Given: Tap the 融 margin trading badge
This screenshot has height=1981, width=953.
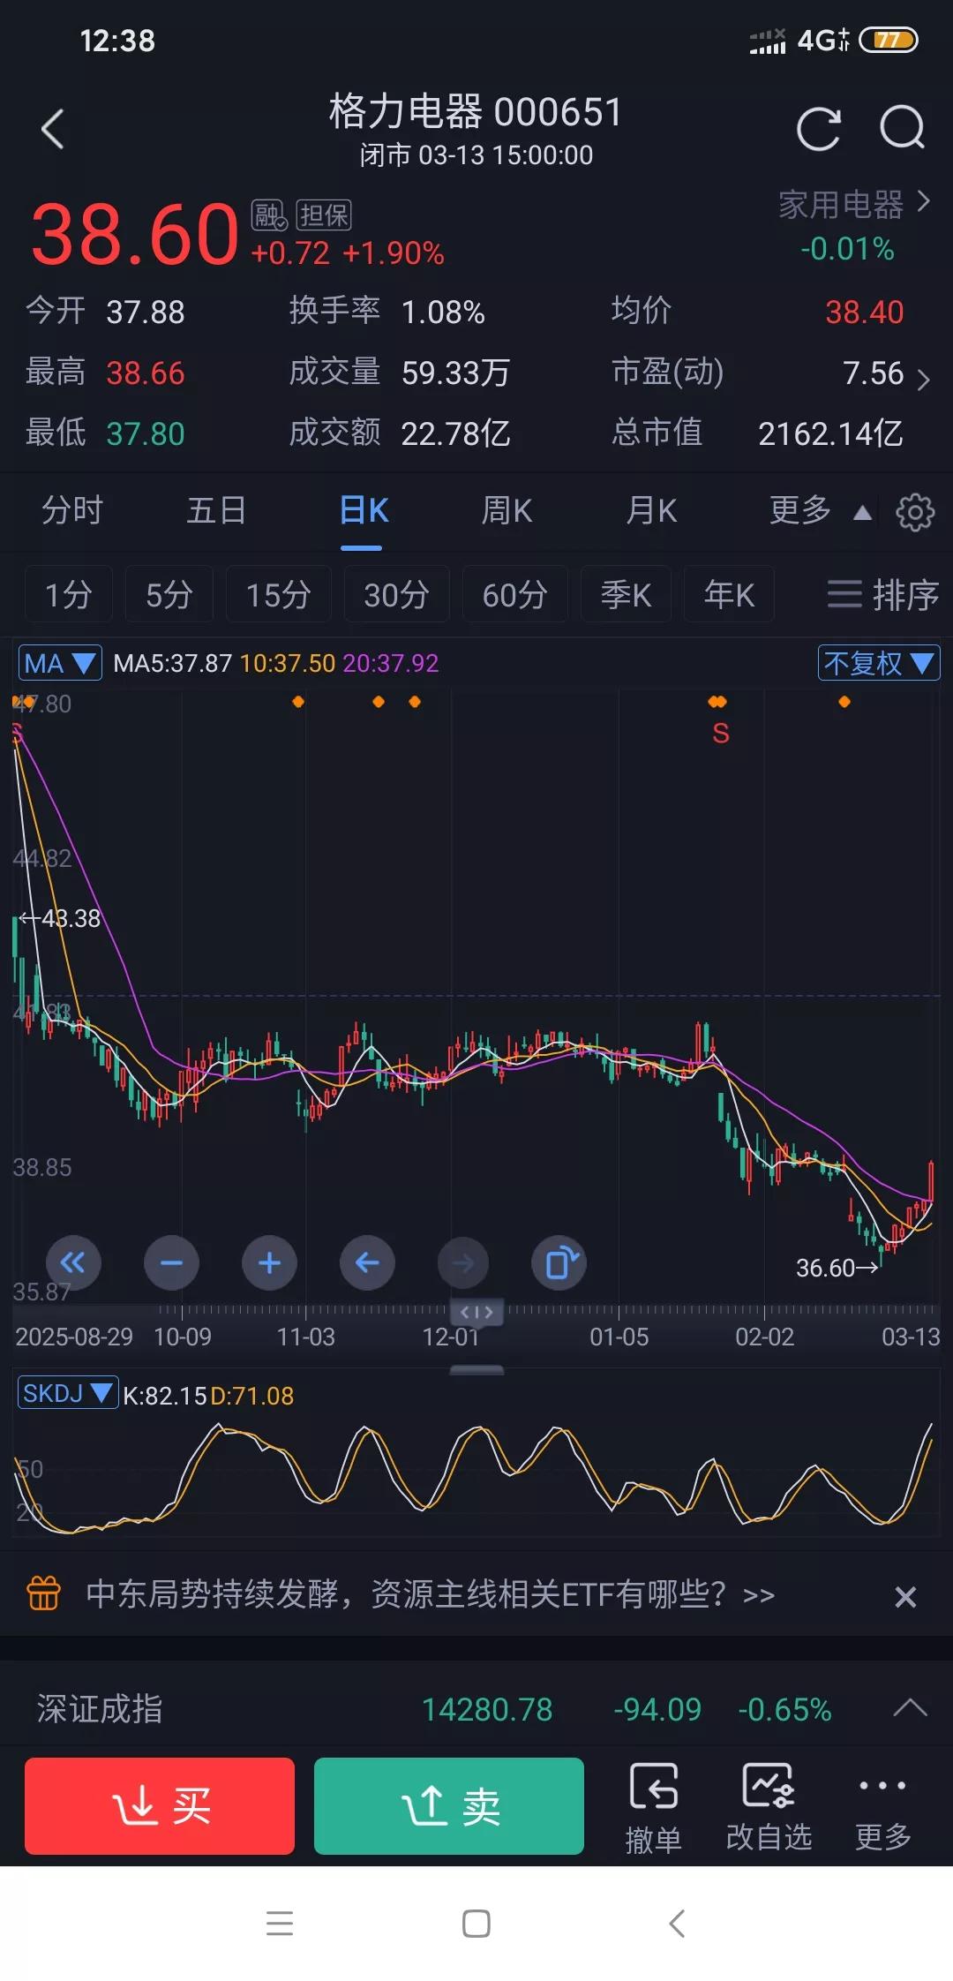Looking at the screenshot, I should [x=269, y=215].
